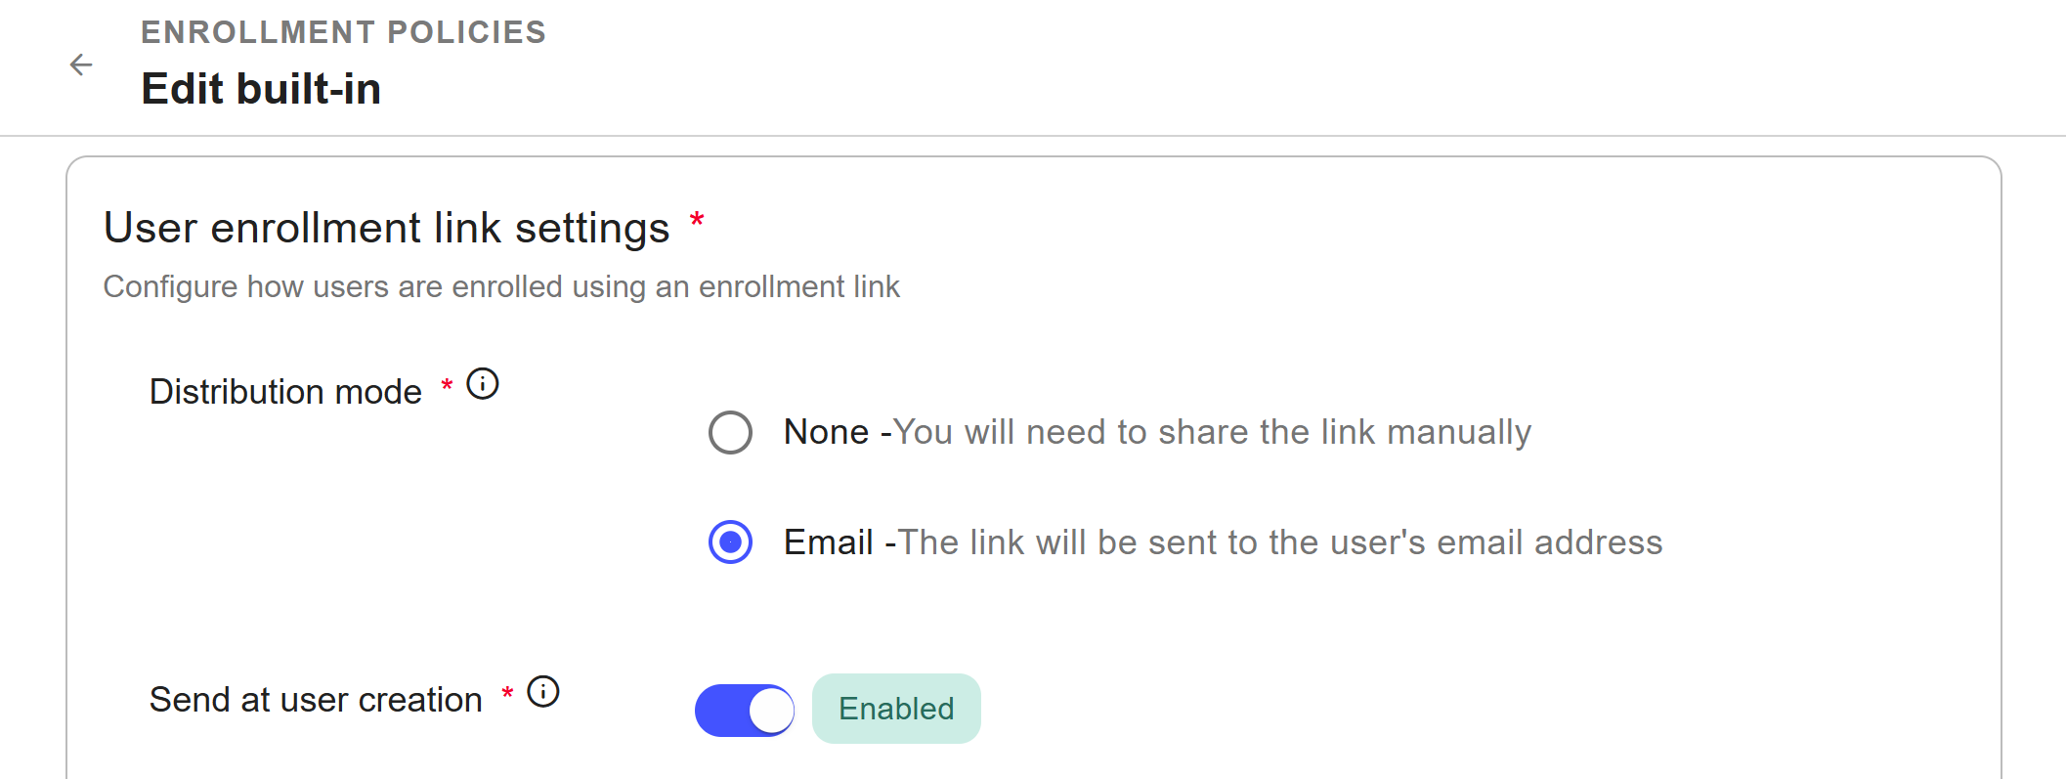2066x779 pixels.
Task: Click the Enabled status badge
Action: click(x=896, y=709)
